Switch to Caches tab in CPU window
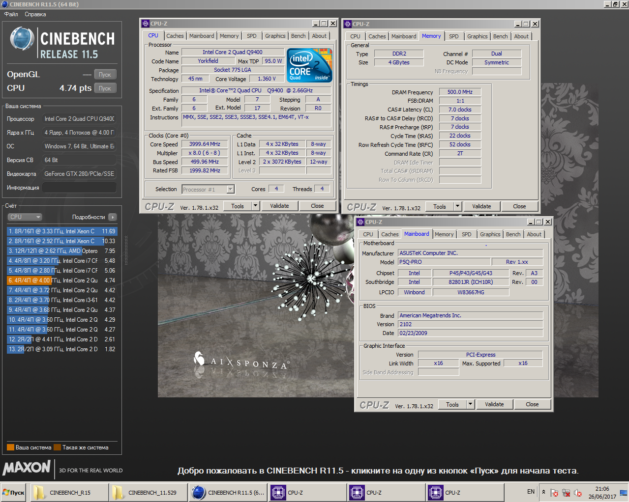 [175, 36]
